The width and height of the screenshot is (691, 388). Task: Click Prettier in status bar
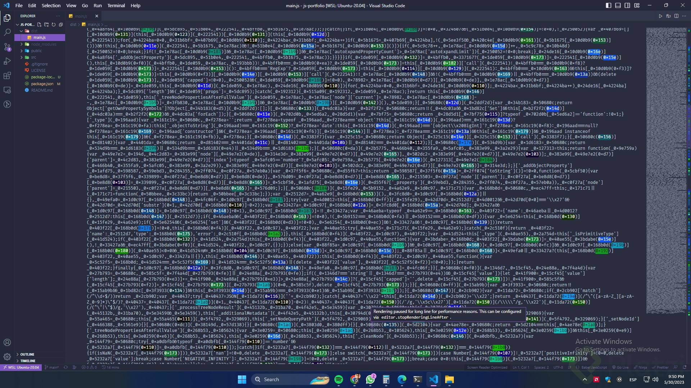click(x=662, y=368)
